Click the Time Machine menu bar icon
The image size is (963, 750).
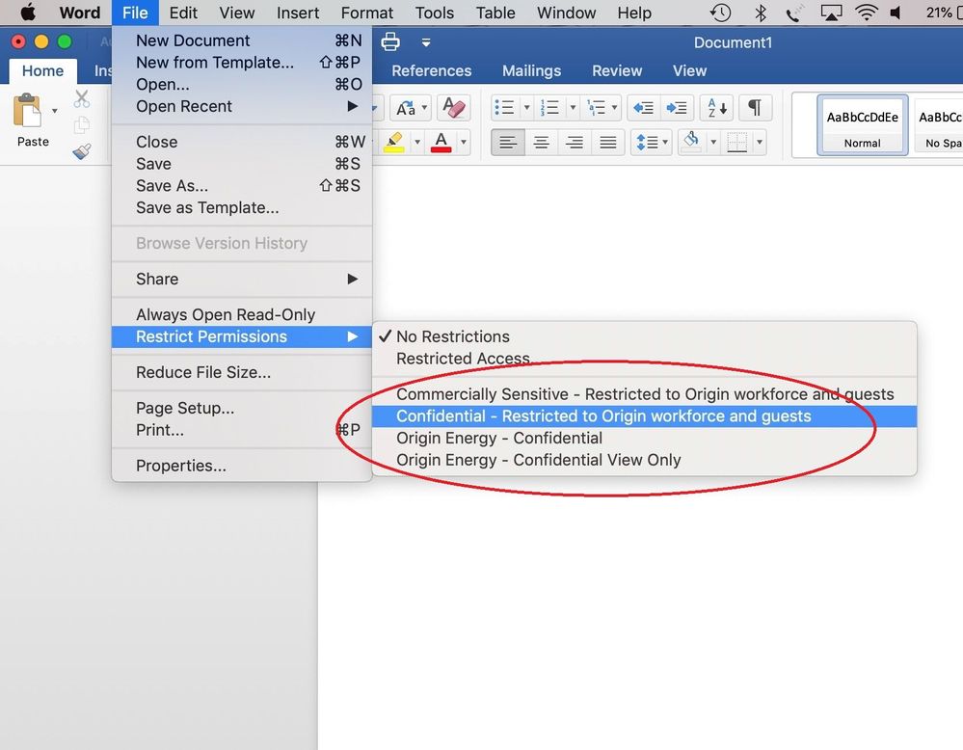pos(720,13)
